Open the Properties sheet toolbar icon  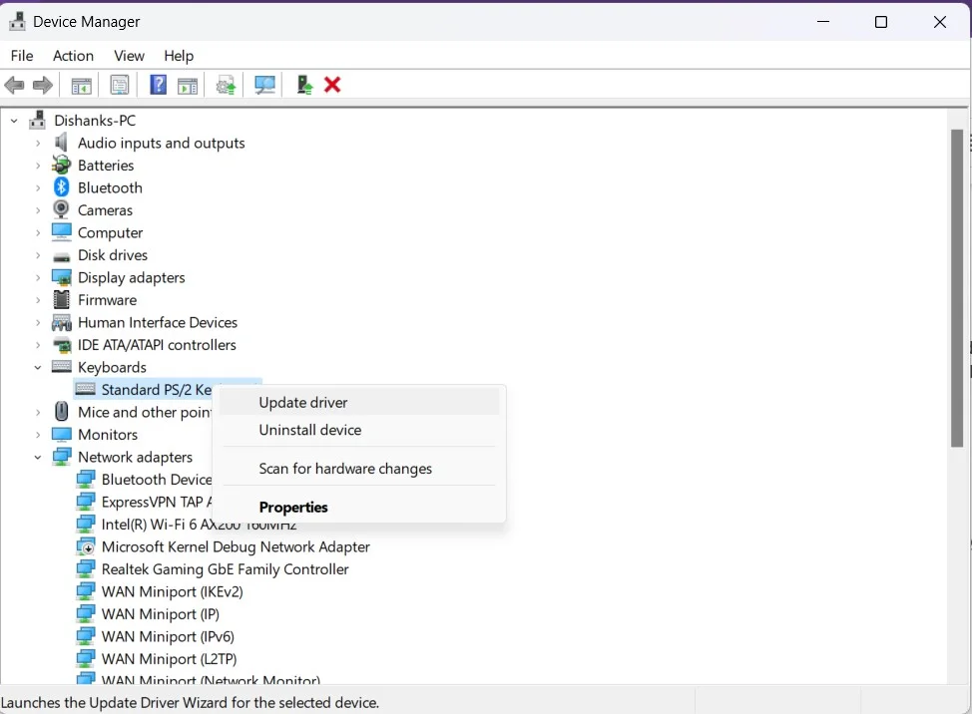(x=119, y=85)
